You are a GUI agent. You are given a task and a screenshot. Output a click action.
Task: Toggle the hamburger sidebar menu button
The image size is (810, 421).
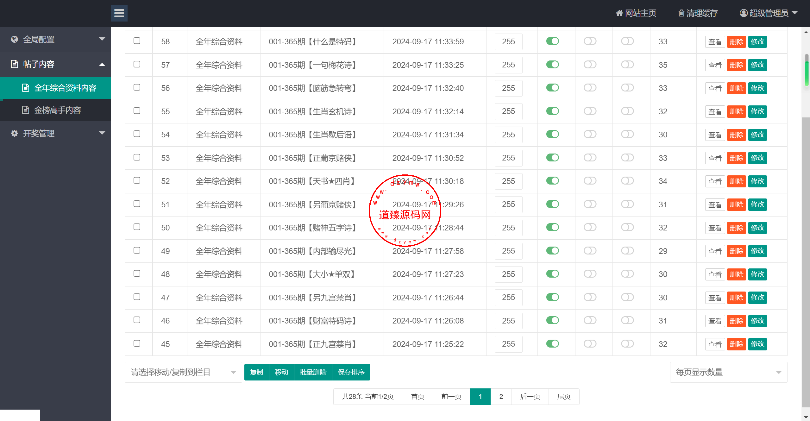tap(119, 13)
